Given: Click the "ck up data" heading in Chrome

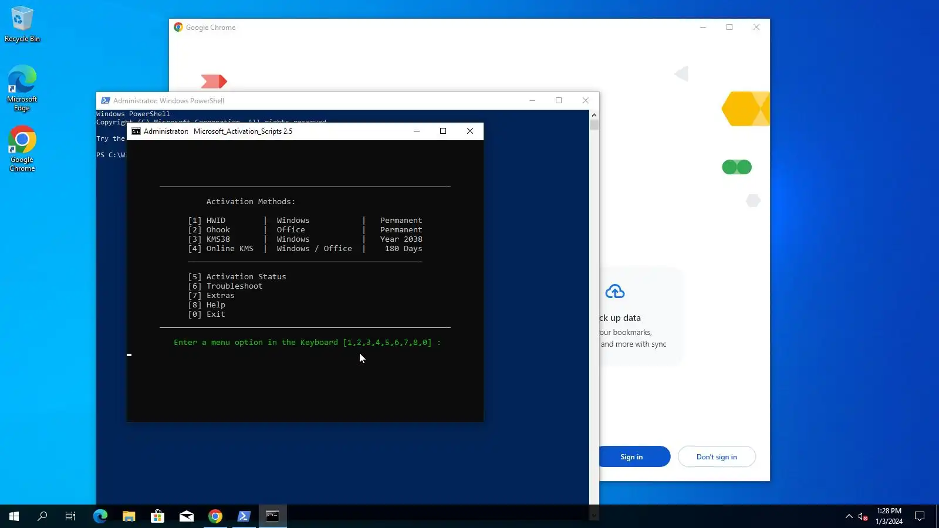Looking at the screenshot, I should click(x=620, y=318).
